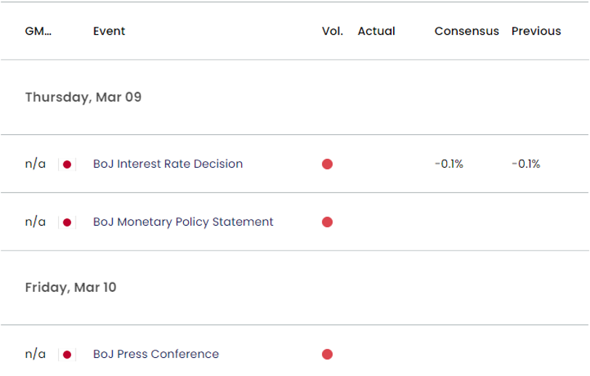This screenshot has width=590, height=376.
Task: Open BoJ Monetary Policy Statement event
Action: click(183, 222)
